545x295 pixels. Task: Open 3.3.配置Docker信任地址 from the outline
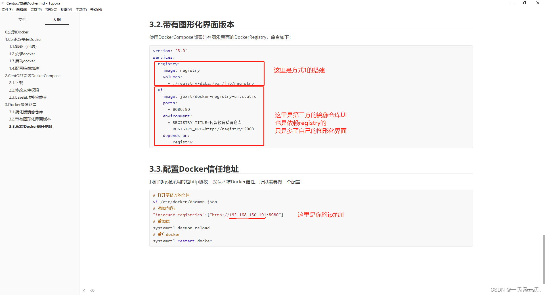click(x=31, y=126)
